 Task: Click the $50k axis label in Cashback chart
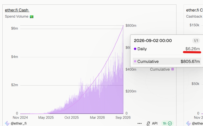coord(195,84)
